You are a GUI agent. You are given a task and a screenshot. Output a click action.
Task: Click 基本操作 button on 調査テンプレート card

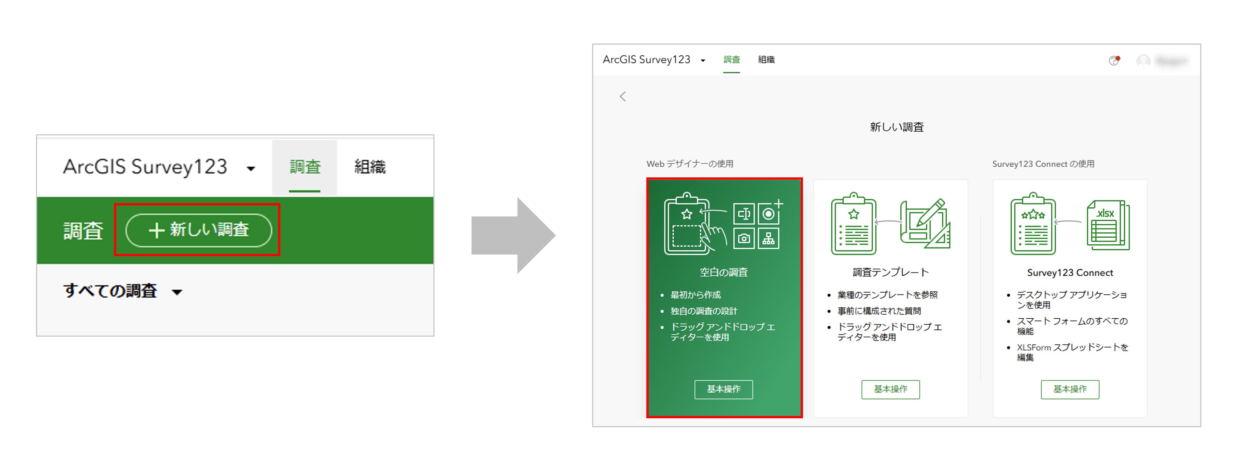tap(891, 389)
